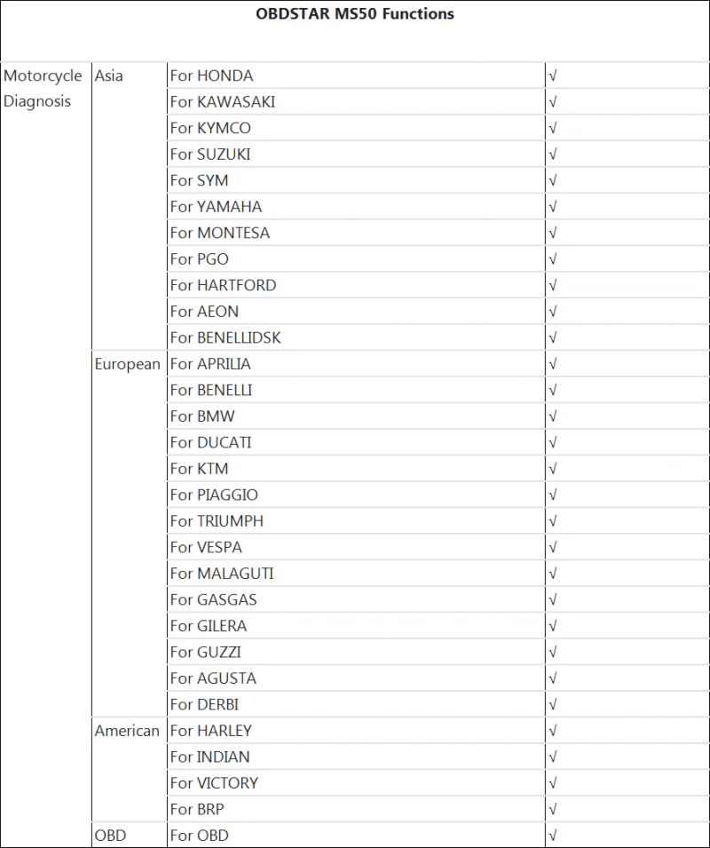Click the checkmark next to For KAWASAKI
Image resolution: width=710 pixels, height=848 pixels.
[552, 102]
